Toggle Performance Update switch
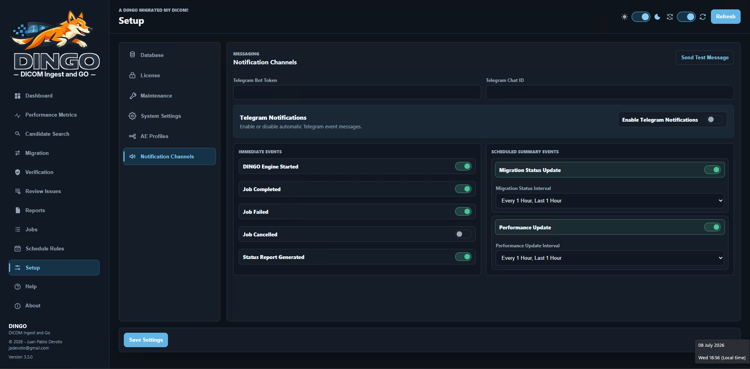Image resolution: width=750 pixels, height=369 pixels. point(712,227)
